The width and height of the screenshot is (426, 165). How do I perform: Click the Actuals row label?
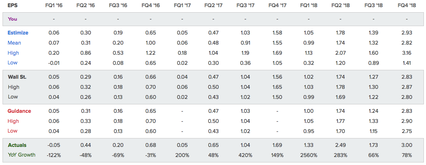(17, 145)
